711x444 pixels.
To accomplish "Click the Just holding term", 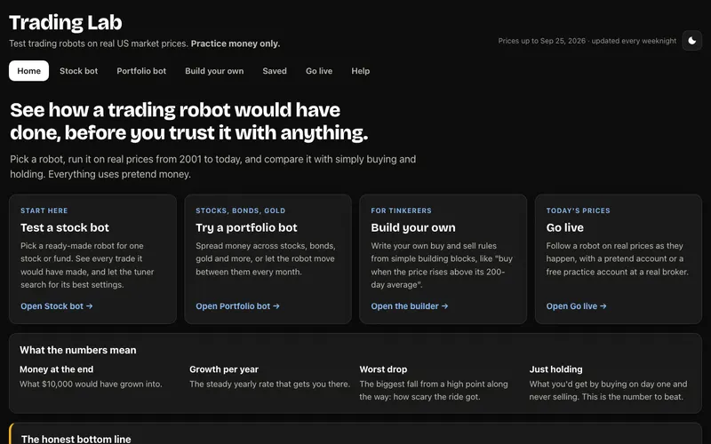I will tap(556, 369).
